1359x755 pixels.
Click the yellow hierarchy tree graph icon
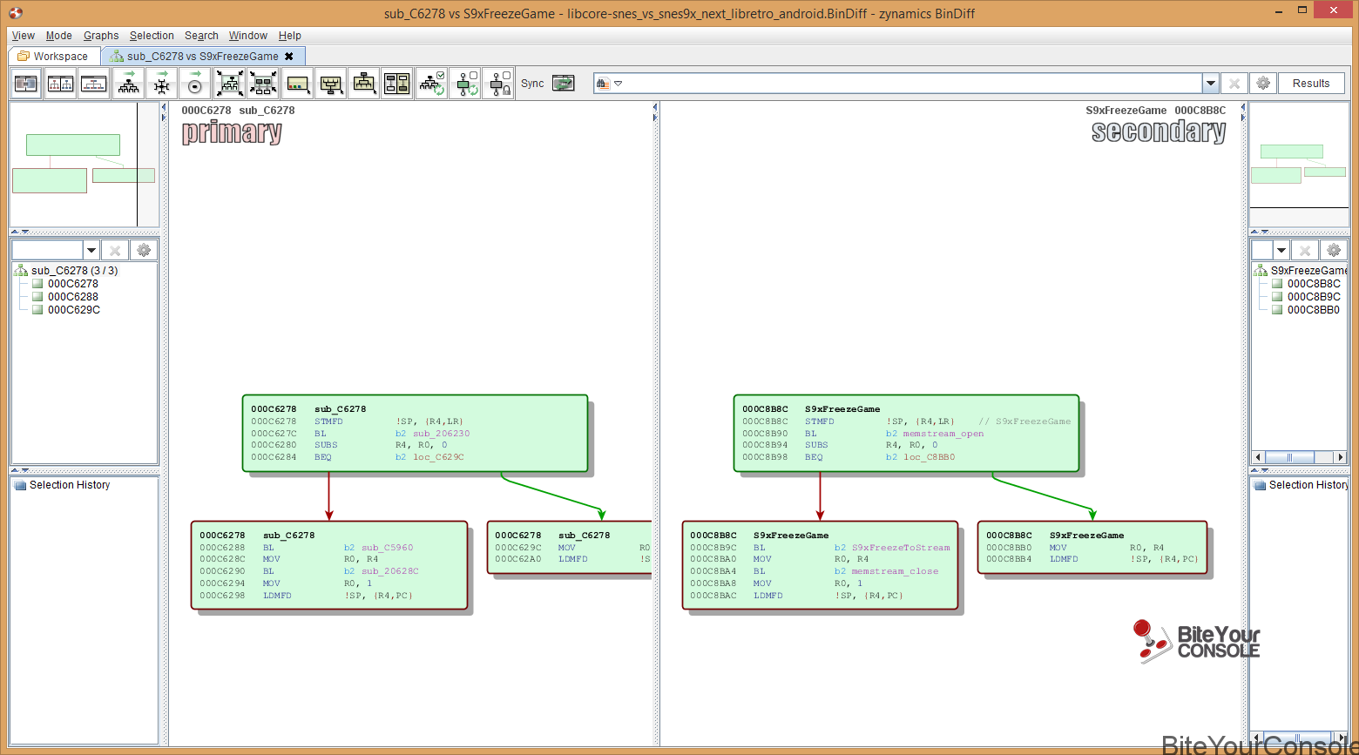pyautogui.click(x=364, y=84)
